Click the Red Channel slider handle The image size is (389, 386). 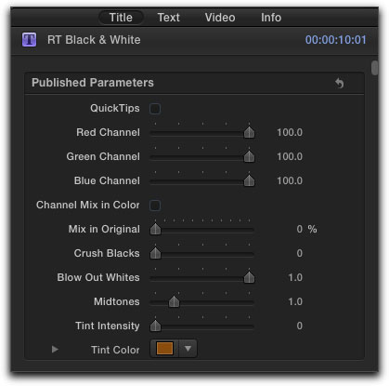tap(249, 132)
